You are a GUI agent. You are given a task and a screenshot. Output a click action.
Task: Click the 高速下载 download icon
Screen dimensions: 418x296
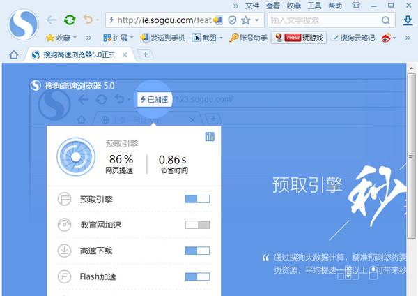64,251
